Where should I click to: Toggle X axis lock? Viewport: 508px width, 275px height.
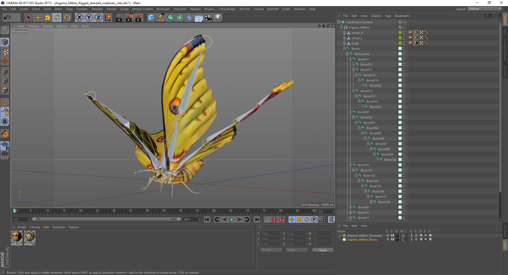[x=79, y=18]
